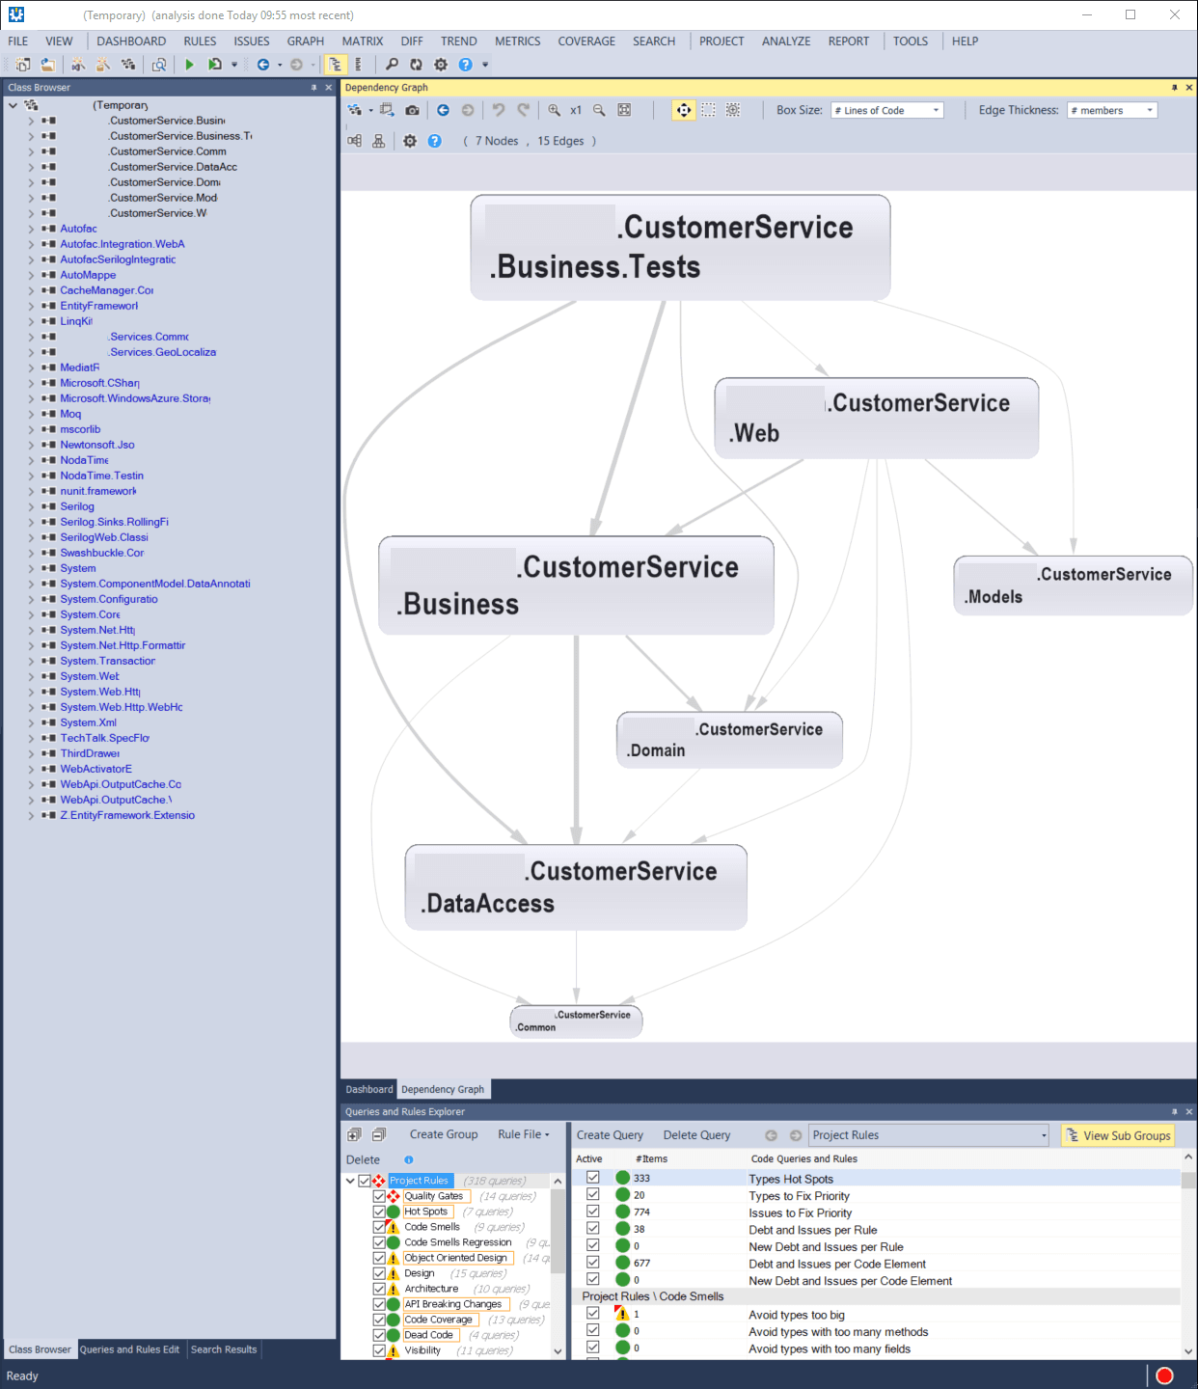Select the pan mode icon on graph toolbar
The height and width of the screenshot is (1389, 1198).
coord(683,110)
